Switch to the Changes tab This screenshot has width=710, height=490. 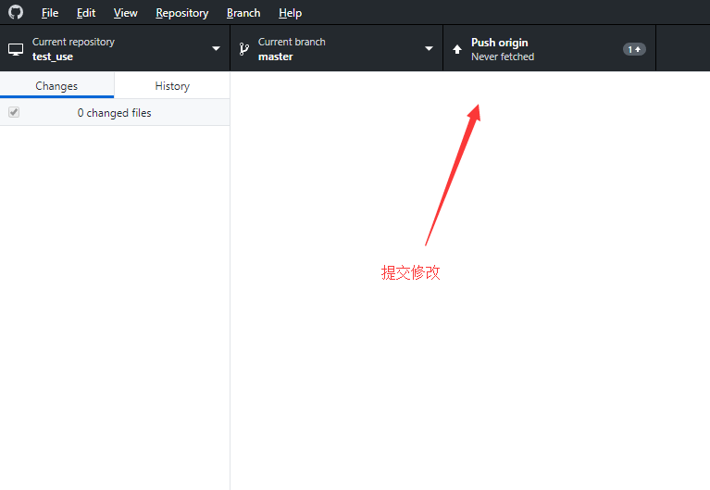coord(56,86)
